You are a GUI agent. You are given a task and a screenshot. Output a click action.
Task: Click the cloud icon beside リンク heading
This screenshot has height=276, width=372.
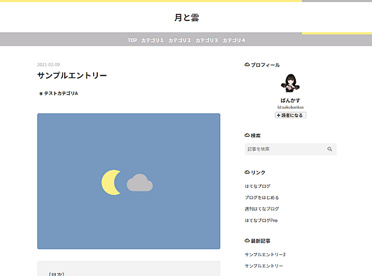coord(247,172)
